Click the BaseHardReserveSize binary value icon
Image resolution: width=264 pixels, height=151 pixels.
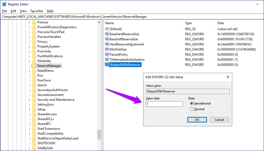pyautogui.click(x=107, y=34)
